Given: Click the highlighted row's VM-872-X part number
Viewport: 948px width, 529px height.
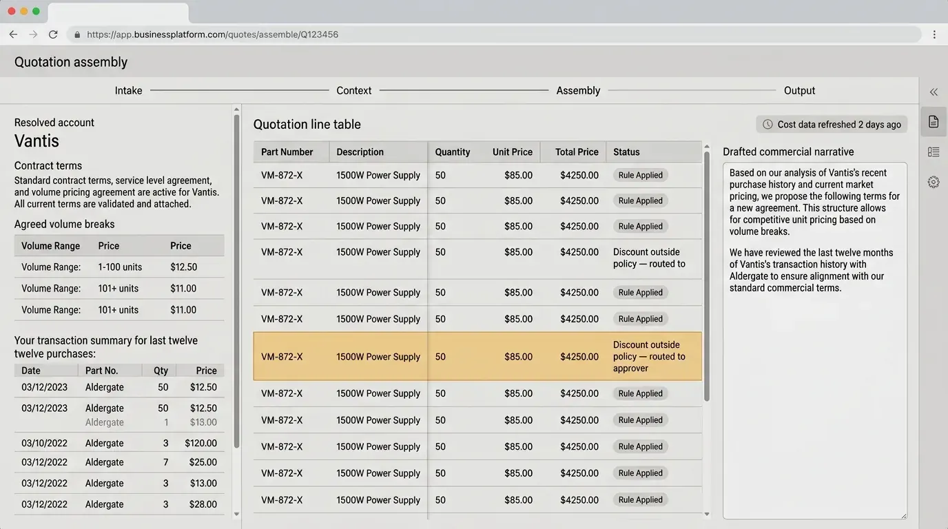Looking at the screenshot, I should click(282, 357).
